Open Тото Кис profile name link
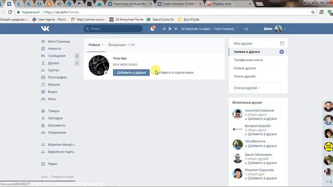The width and height of the screenshot is (333, 187). click(120, 58)
